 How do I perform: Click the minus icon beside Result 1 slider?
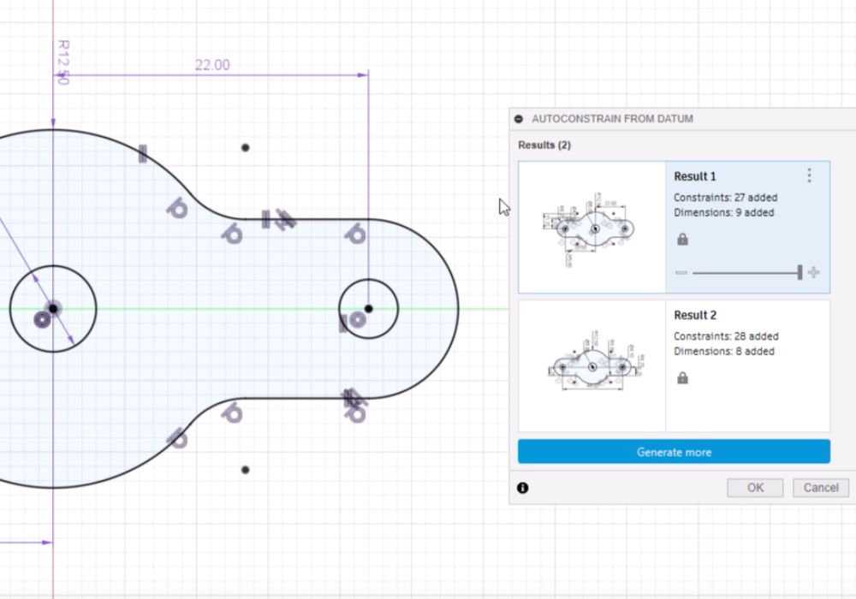pos(681,273)
